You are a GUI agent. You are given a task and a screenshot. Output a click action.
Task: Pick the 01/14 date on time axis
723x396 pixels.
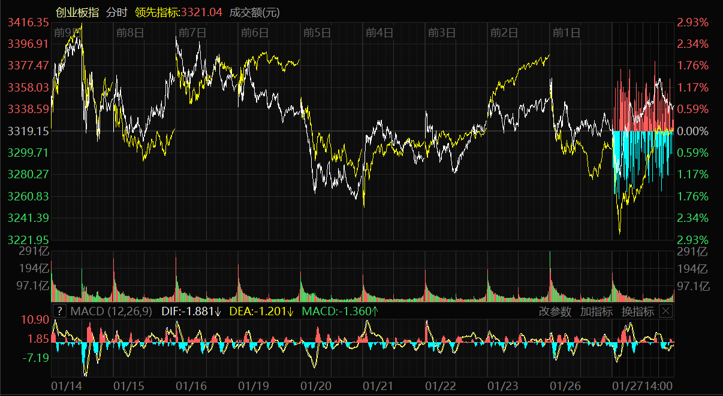click(66, 386)
